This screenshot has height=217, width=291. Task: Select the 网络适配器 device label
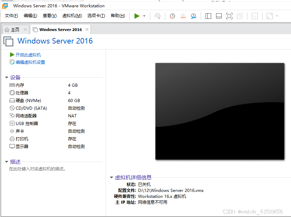click(x=26, y=116)
